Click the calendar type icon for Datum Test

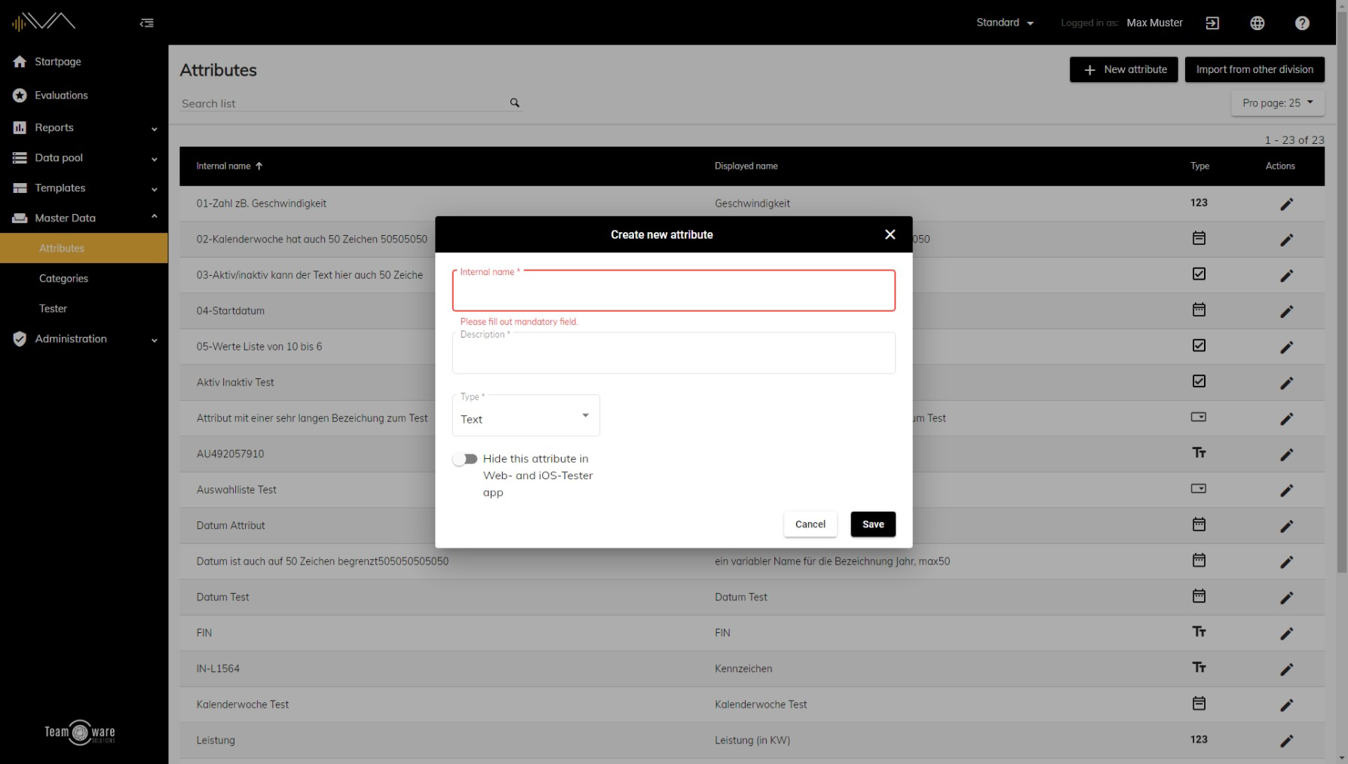pyautogui.click(x=1199, y=596)
